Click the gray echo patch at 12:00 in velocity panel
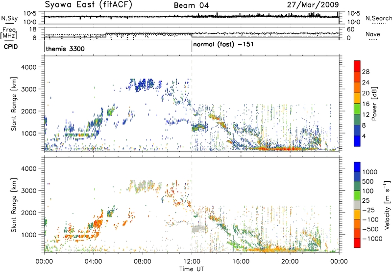392x272 pixels. tap(199, 229)
